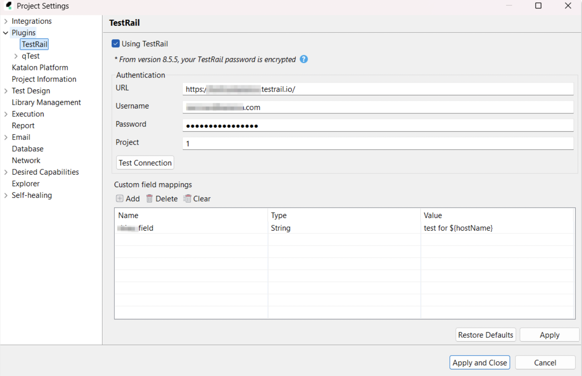Click the Delete label in mappings toolbar
The height and width of the screenshot is (376, 582).
(166, 199)
